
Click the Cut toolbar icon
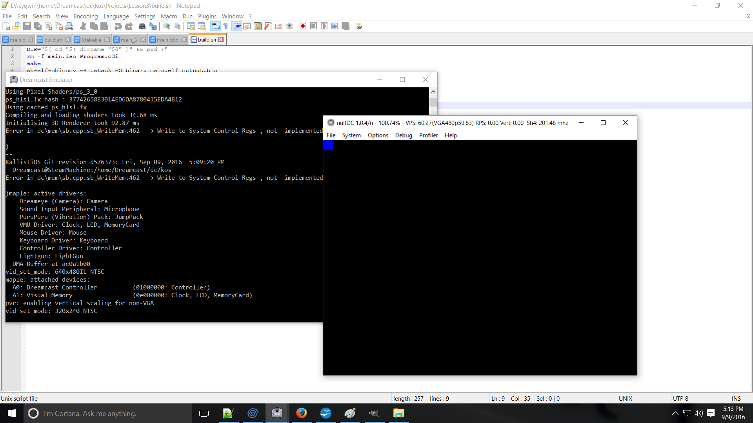click(83, 26)
